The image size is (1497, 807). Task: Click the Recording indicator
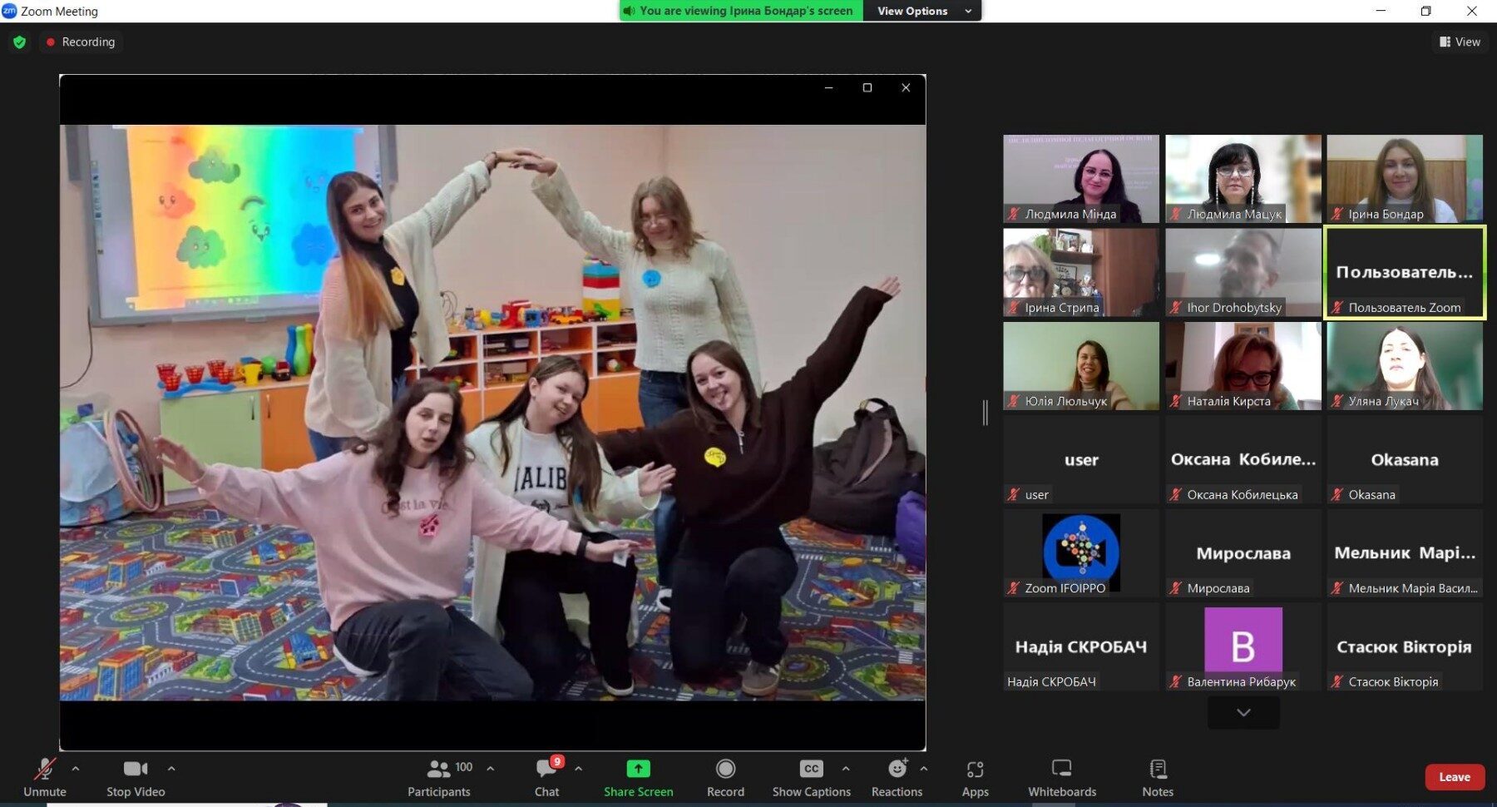point(81,42)
